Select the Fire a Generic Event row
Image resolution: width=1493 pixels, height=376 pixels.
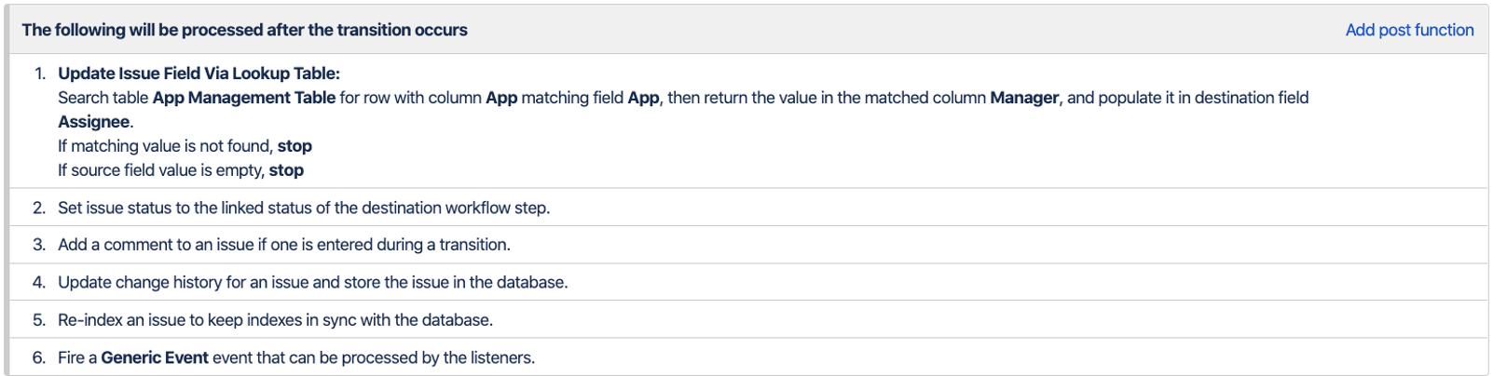click(x=296, y=357)
